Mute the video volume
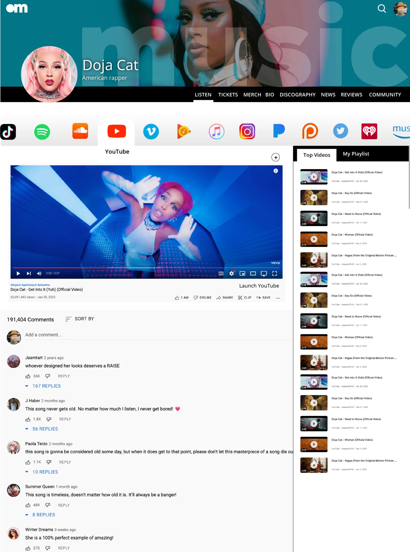Screen dimensions: 410x552 tap(39, 273)
